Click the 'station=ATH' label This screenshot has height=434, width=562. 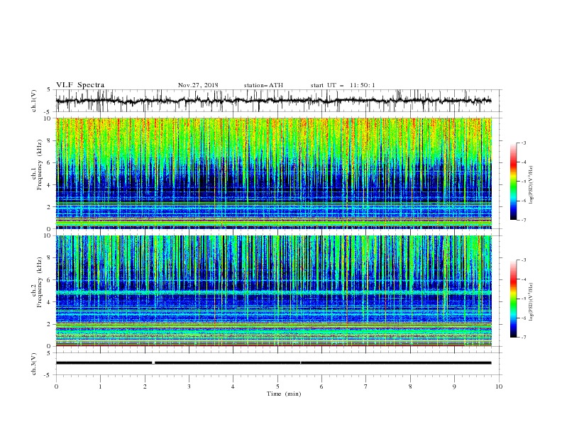pos(263,85)
